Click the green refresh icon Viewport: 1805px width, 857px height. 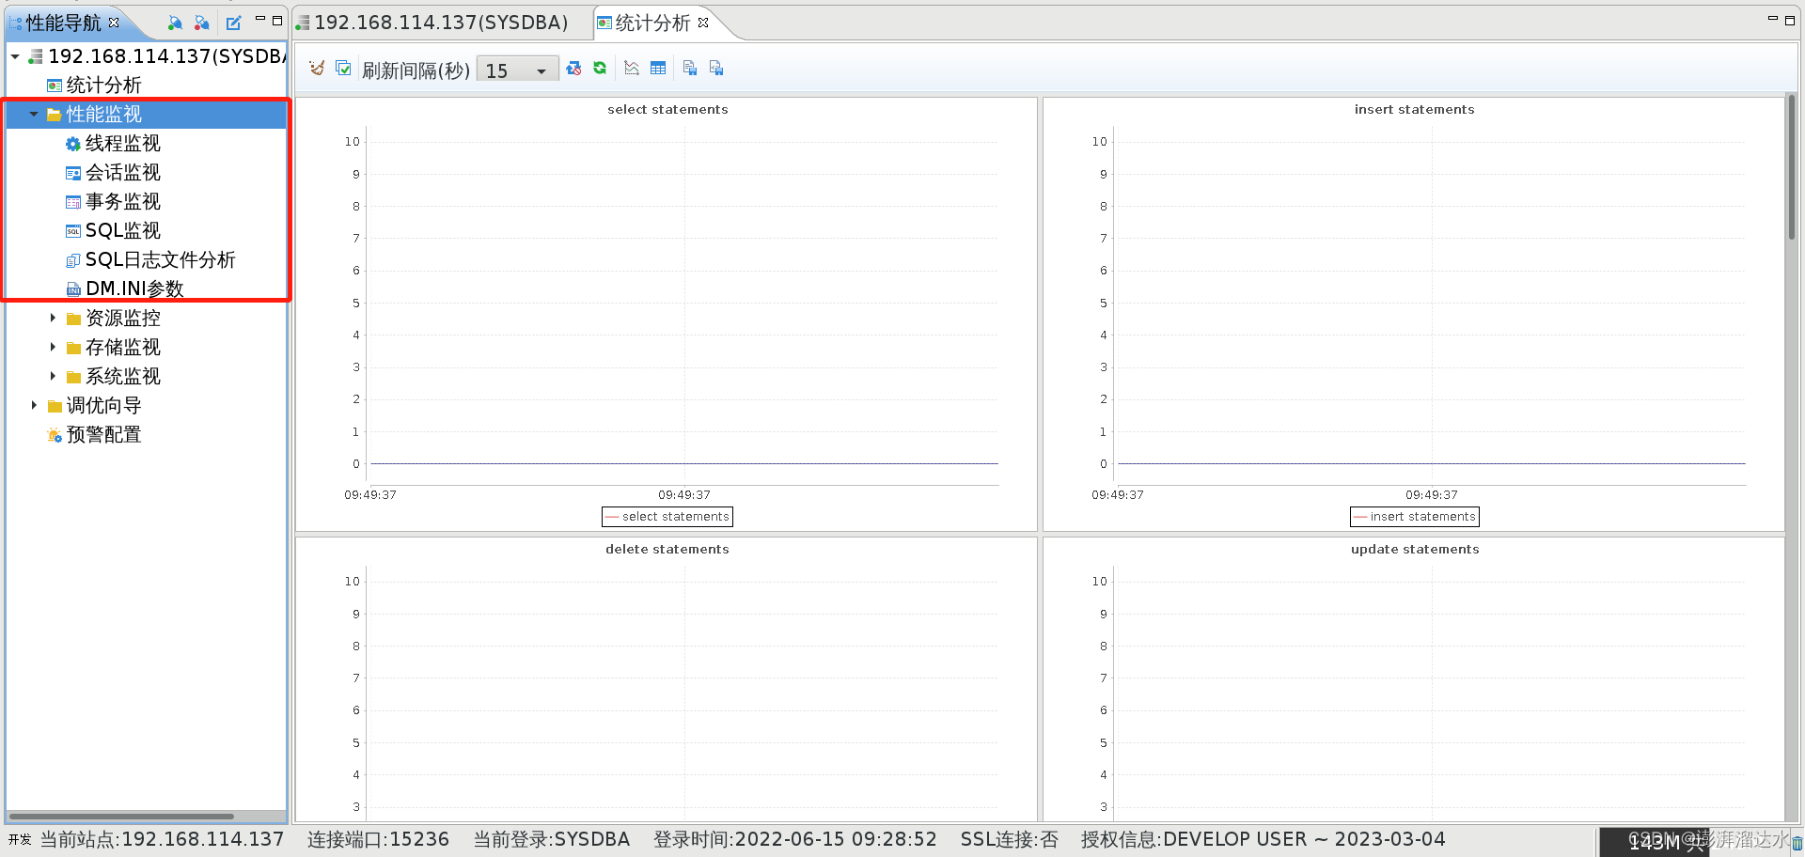point(600,68)
